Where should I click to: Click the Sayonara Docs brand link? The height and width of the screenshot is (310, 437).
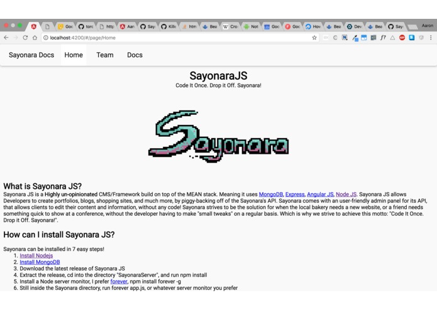tap(31, 55)
